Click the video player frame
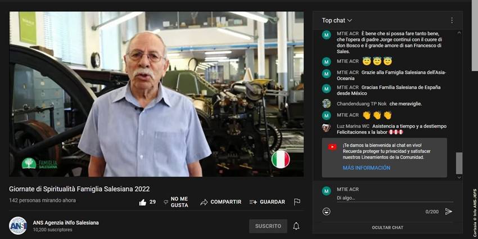This screenshot has height=239, width=478. [156, 94]
